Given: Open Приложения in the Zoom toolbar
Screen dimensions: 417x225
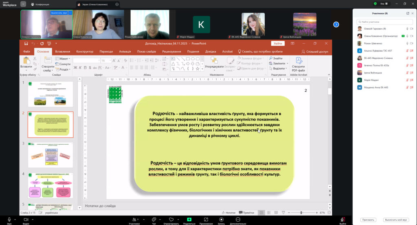Looking at the screenshot, I should point(206,219).
